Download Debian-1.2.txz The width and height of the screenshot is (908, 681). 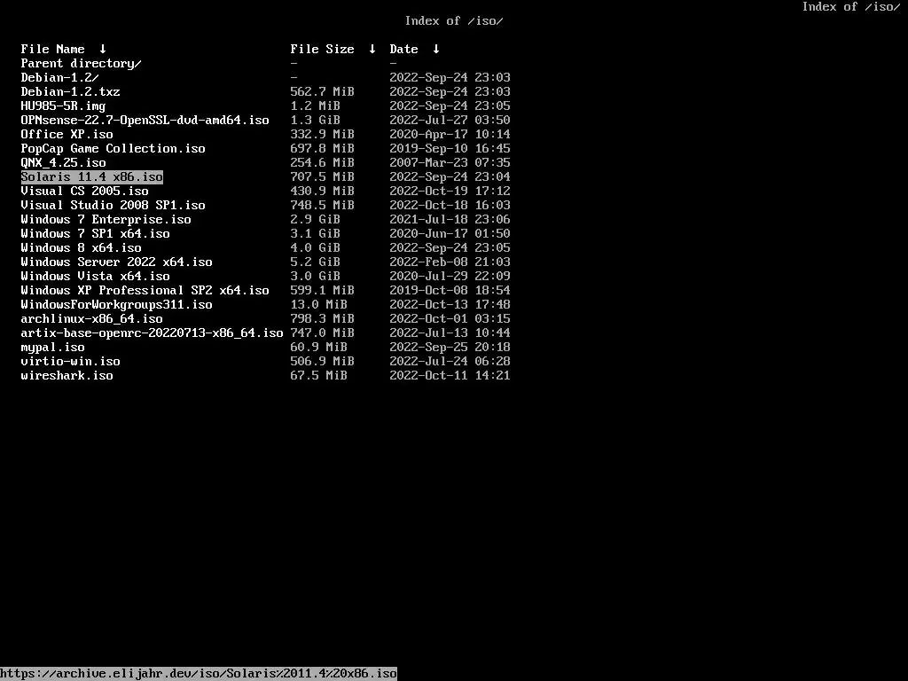pos(71,91)
